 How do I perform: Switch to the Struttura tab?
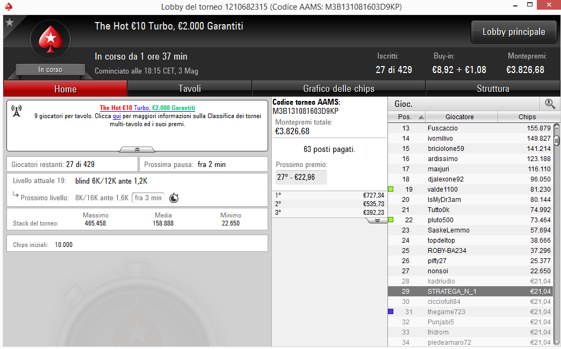click(x=492, y=89)
